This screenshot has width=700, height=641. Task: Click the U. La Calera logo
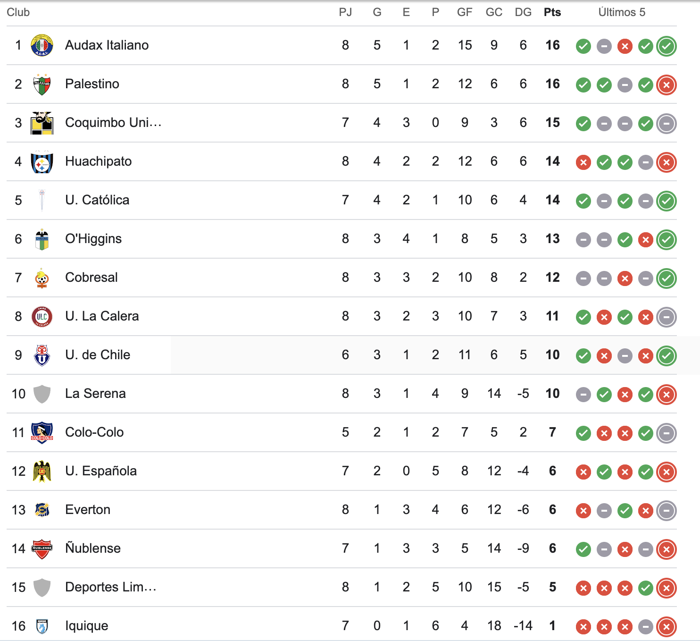coord(42,316)
